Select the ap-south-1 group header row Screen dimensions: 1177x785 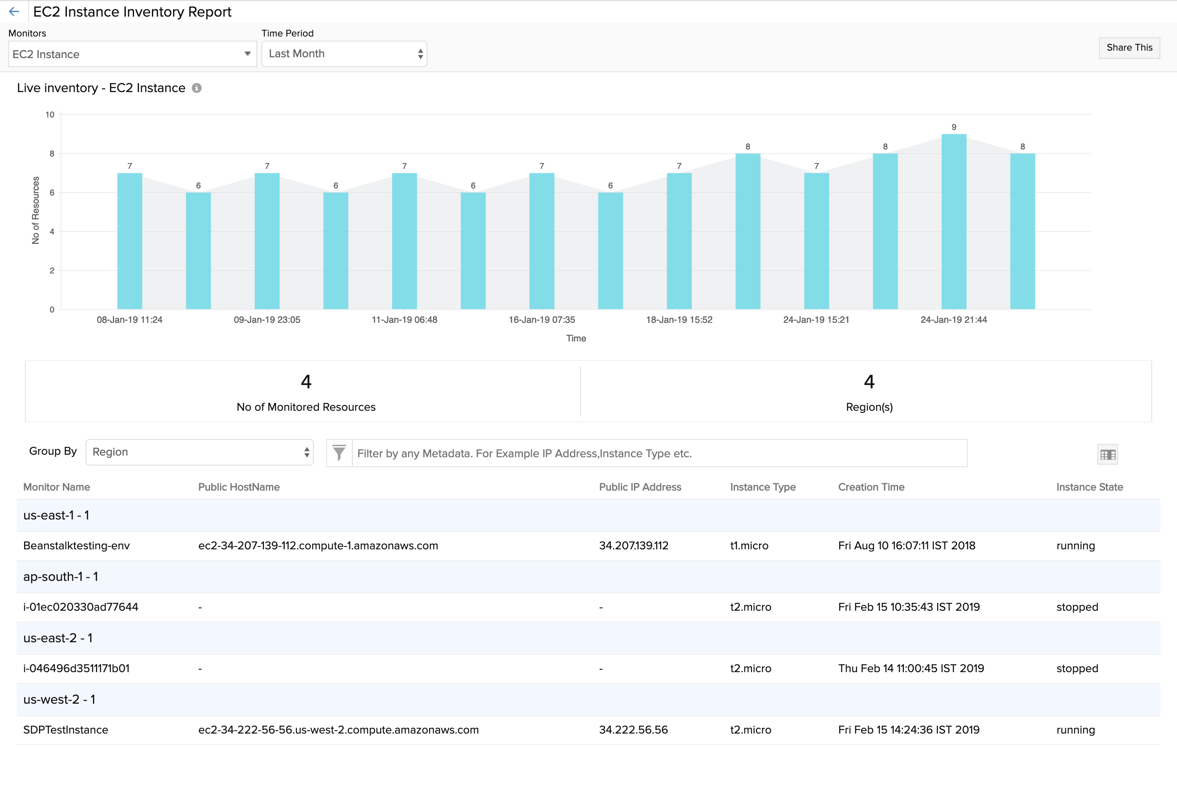coord(61,577)
